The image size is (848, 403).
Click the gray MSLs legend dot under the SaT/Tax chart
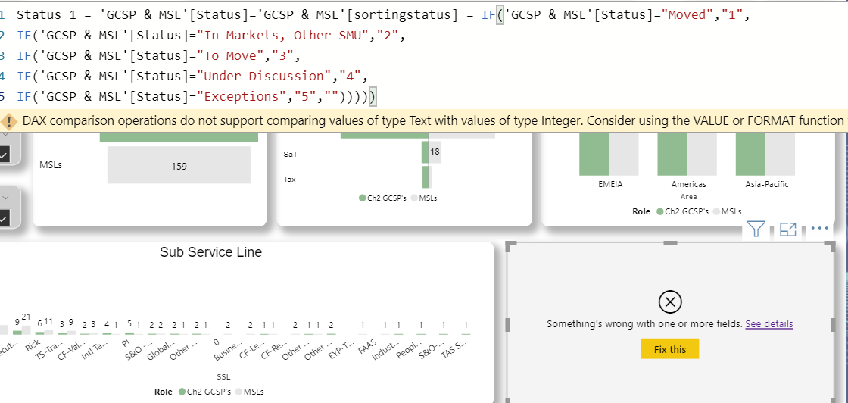[x=415, y=198]
